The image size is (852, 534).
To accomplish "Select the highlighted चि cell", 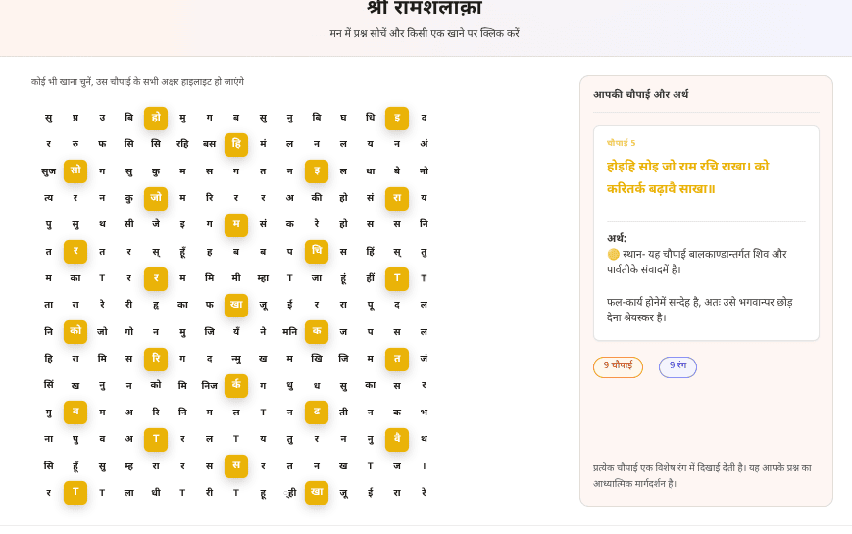I will click(317, 252).
